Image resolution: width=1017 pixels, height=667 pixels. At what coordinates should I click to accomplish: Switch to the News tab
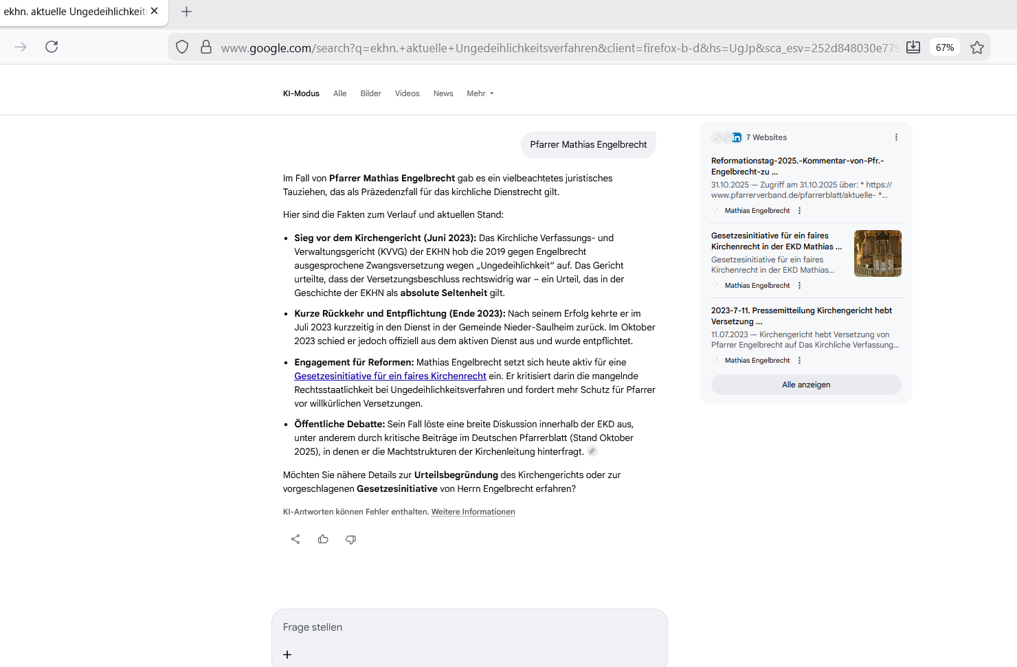[x=443, y=93]
